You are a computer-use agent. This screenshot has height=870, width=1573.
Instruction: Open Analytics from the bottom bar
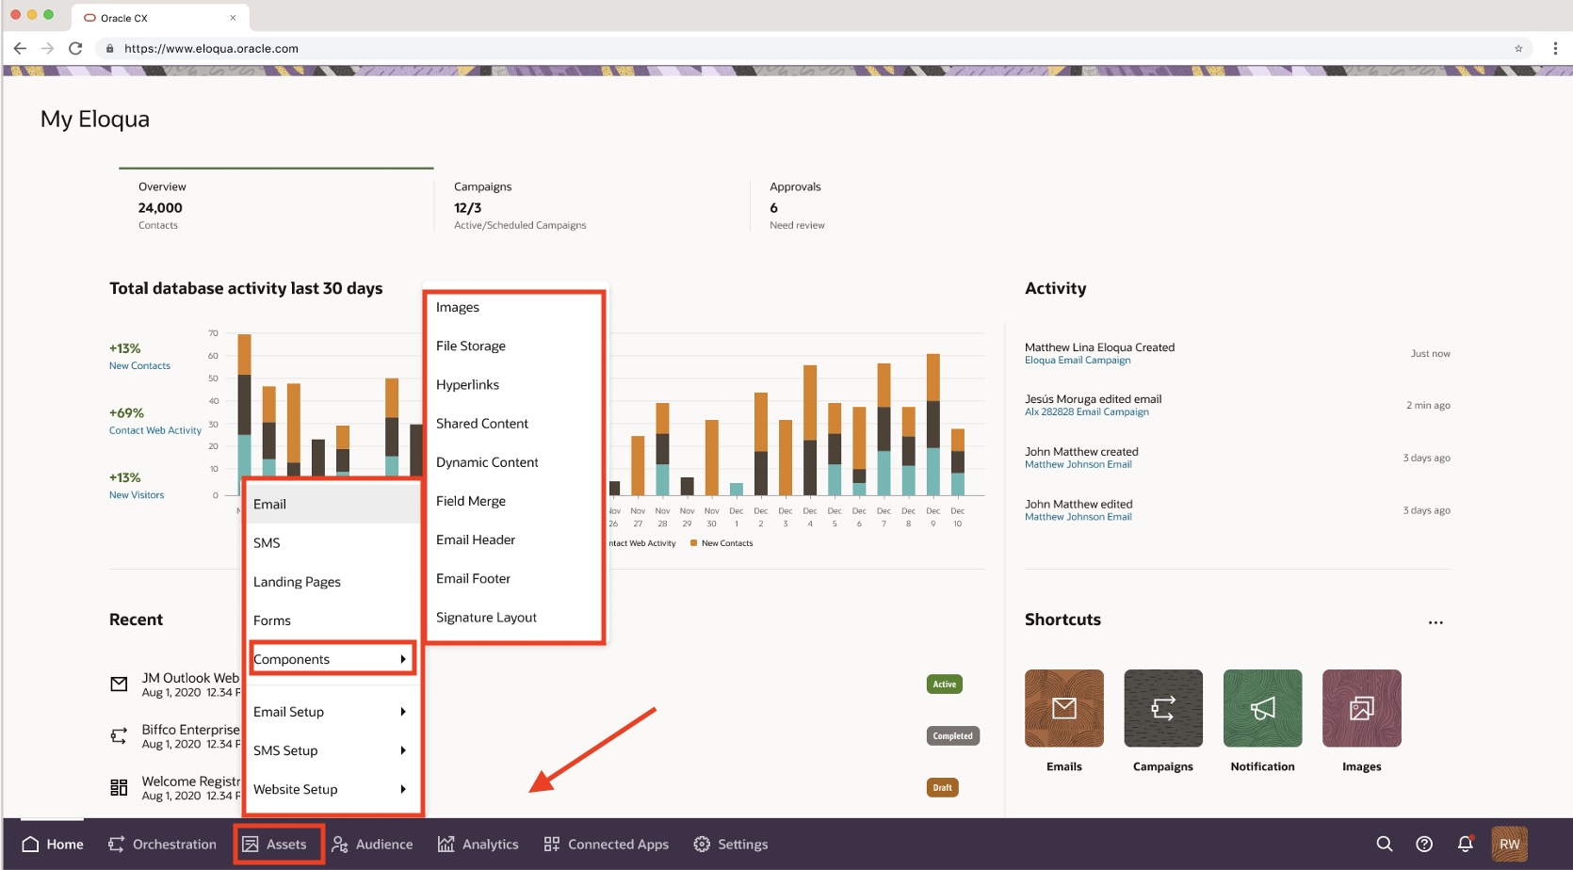tap(478, 844)
